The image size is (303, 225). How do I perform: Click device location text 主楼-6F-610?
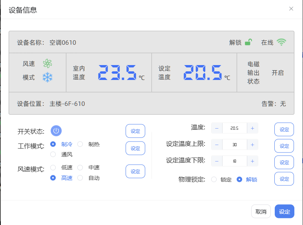(x=67, y=103)
